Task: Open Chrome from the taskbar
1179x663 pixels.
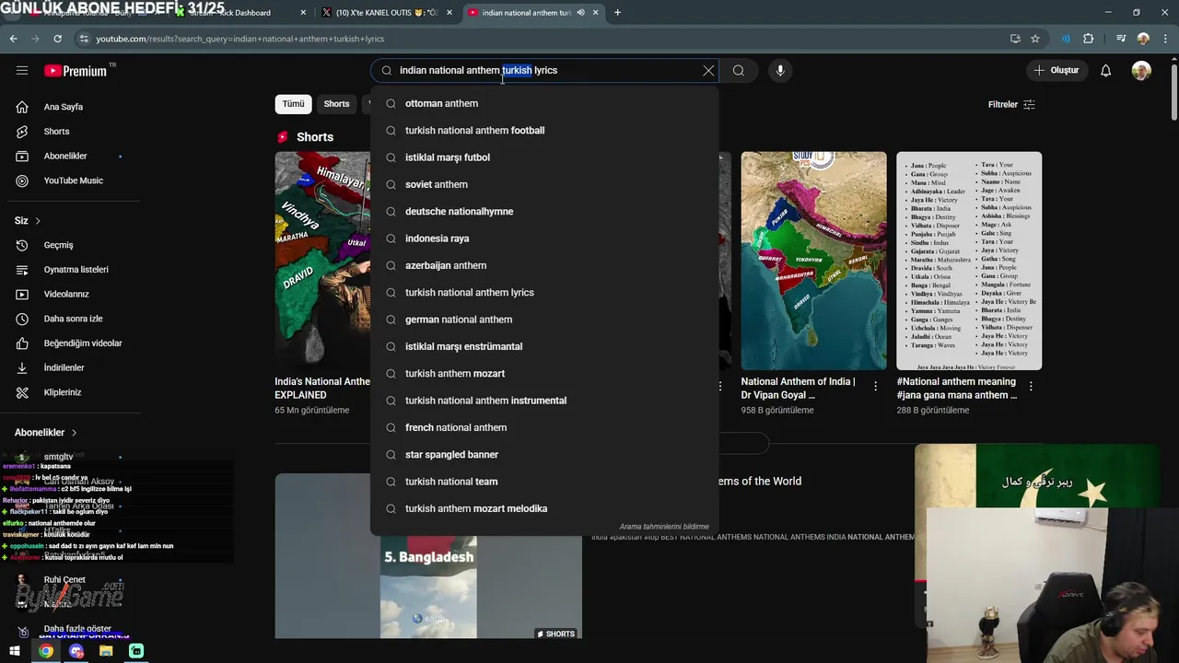Action: [x=46, y=651]
